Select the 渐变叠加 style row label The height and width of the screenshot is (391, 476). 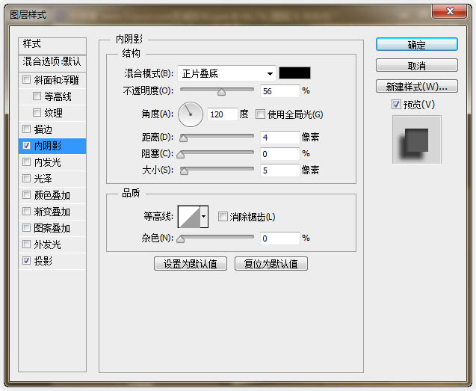pos(52,212)
